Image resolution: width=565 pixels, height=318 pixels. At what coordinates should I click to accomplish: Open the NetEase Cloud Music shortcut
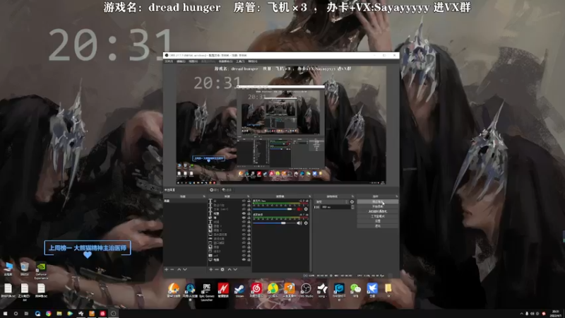click(x=256, y=290)
